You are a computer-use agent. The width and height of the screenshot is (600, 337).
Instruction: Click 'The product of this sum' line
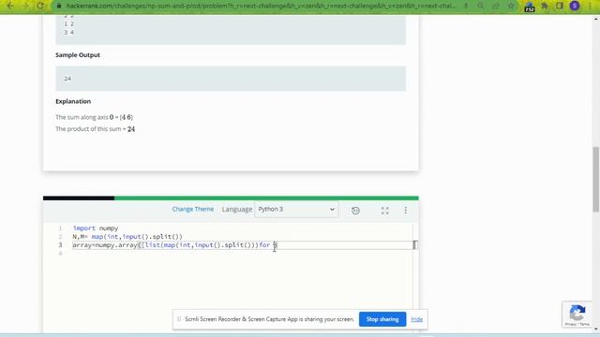pyautogui.click(x=96, y=129)
